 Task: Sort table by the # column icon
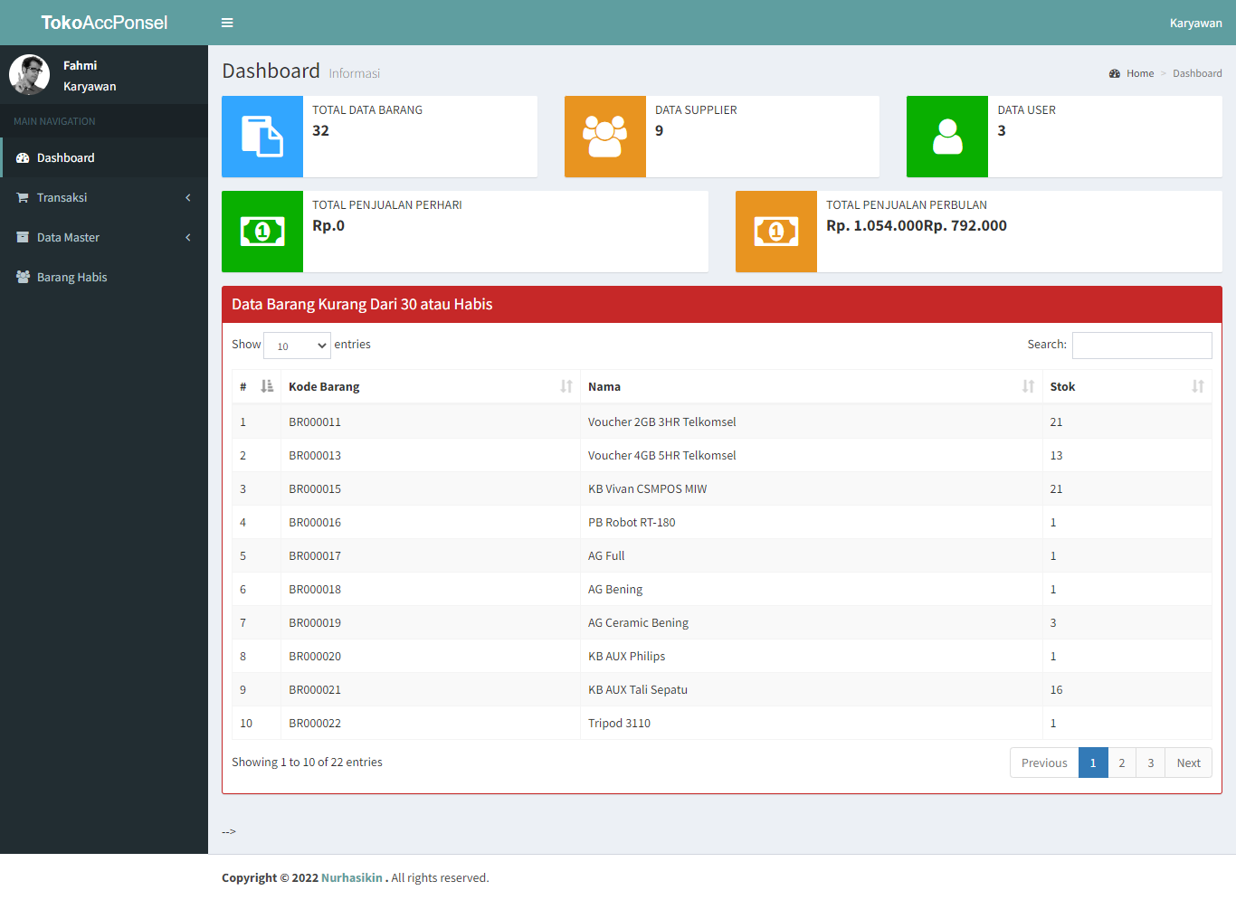267,386
